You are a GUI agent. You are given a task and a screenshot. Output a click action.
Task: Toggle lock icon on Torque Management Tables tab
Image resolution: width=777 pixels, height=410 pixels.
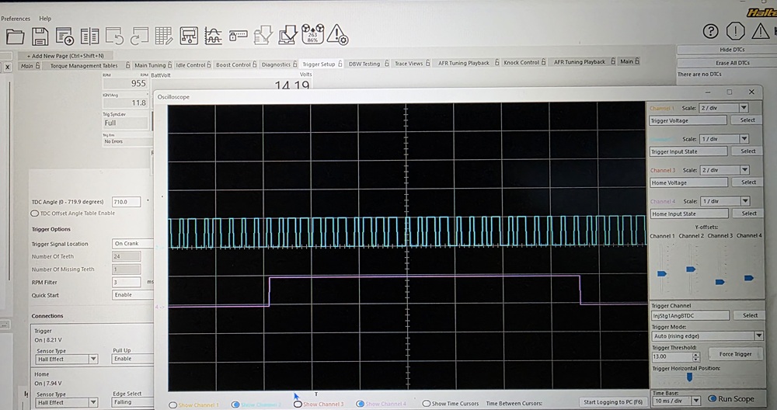tap(128, 65)
